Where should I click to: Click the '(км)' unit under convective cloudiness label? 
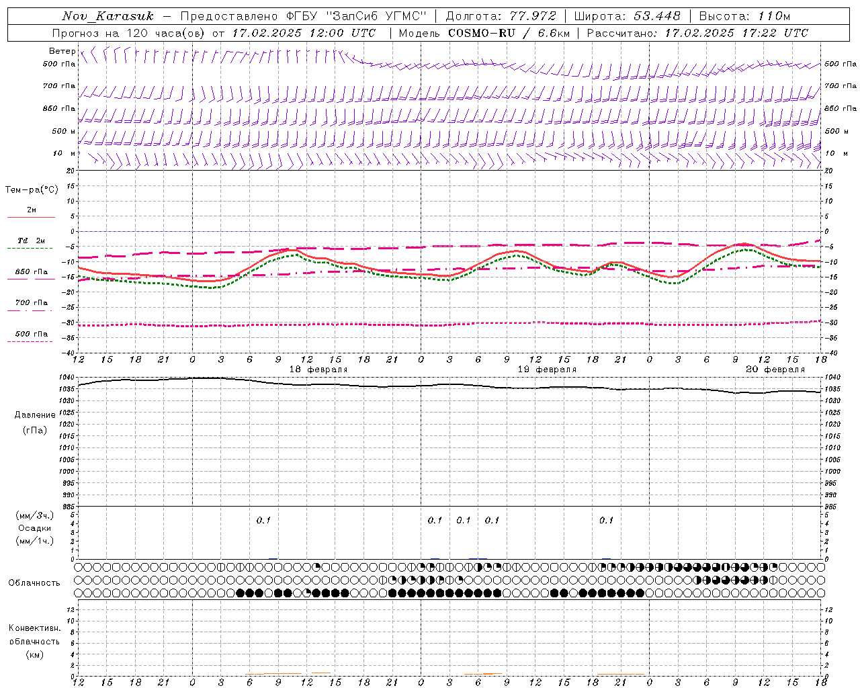point(34,654)
